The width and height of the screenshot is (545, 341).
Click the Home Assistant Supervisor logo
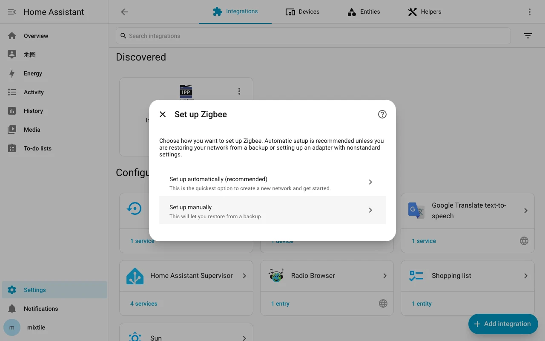pyautogui.click(x=135, y=276)
